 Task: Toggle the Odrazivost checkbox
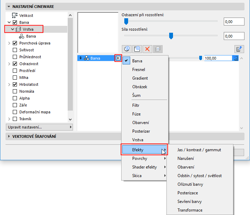[15, 64]
